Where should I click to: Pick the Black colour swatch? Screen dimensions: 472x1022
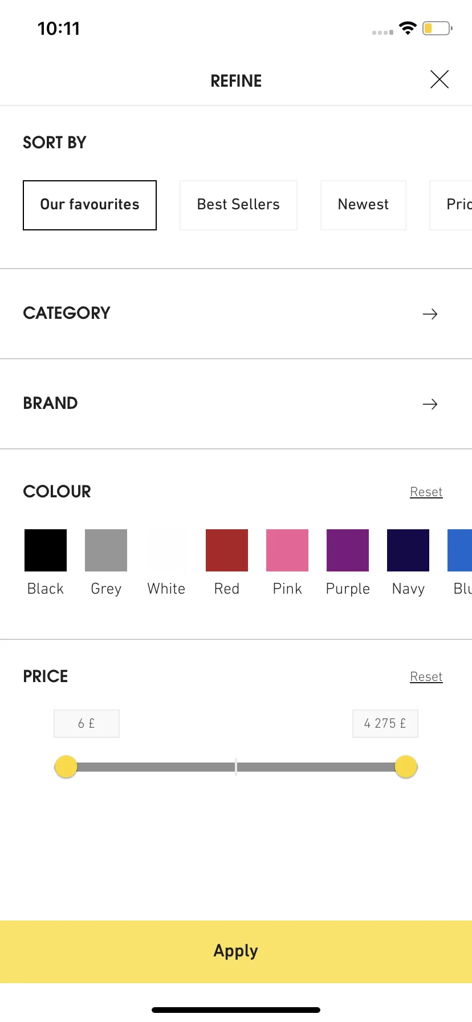coord(46,550)
